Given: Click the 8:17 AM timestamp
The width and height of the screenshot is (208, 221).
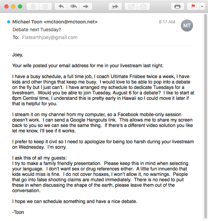Looking at the screenshot, I should [x=167, y=22].
